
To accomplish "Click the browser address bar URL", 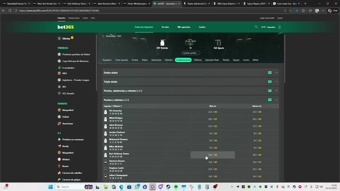I will point(59,11).
